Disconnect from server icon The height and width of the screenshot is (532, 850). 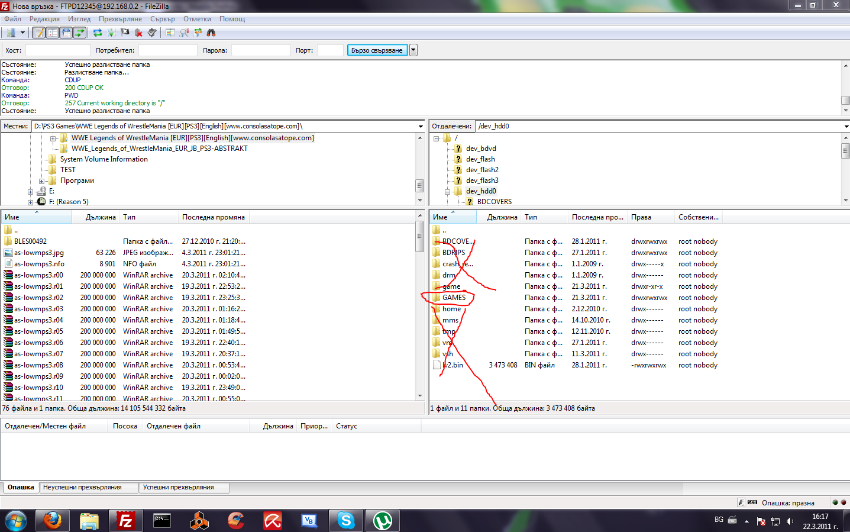138,33
